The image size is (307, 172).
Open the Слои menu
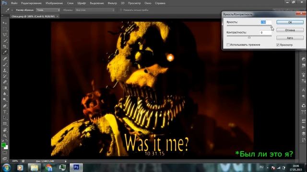(70, 3)
